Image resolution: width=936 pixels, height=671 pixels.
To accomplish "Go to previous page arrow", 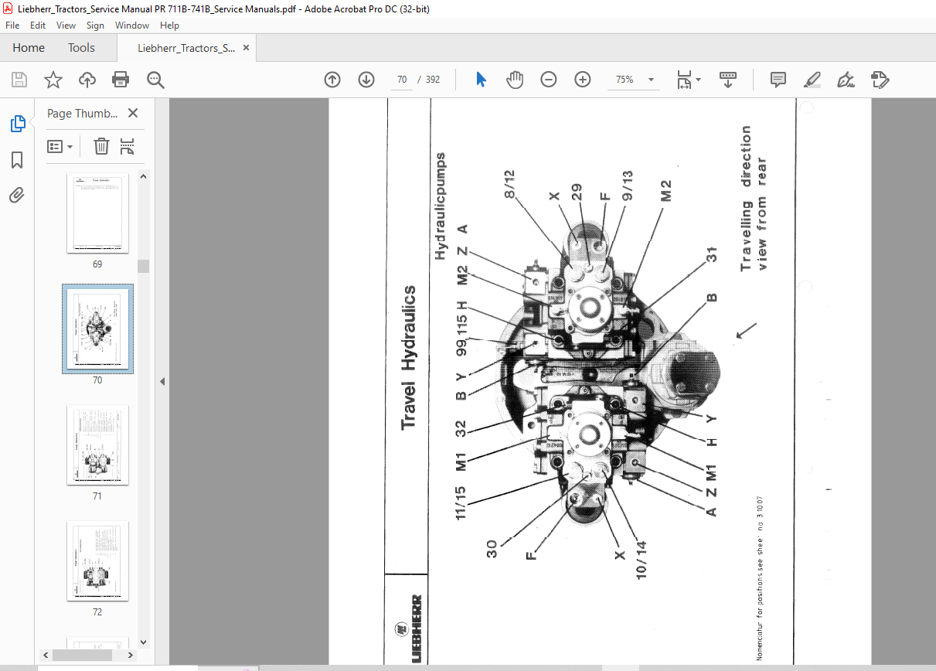I will pos(332,80).
